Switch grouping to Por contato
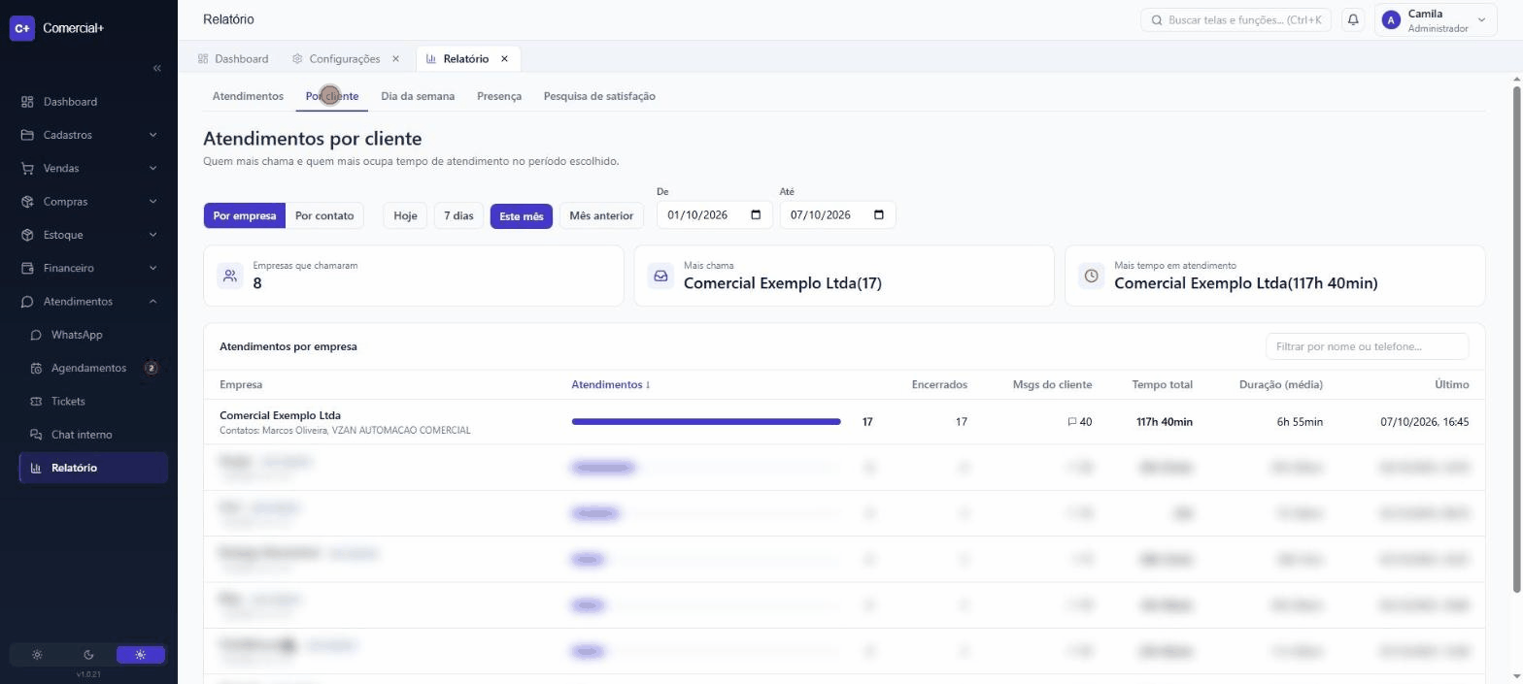 [x=324, y=215]
